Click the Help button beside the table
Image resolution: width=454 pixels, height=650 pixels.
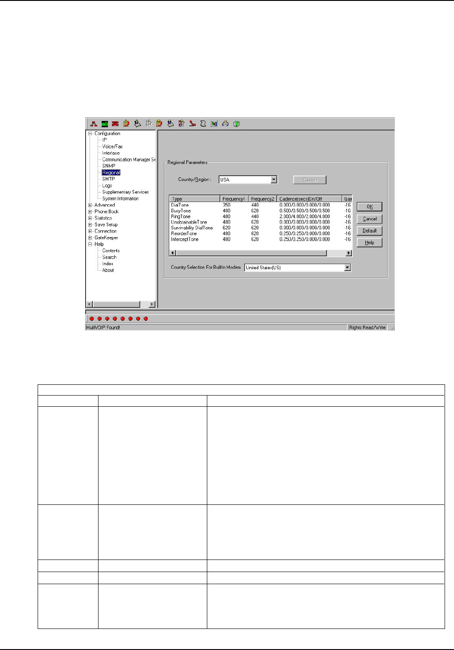click(369, 242)
